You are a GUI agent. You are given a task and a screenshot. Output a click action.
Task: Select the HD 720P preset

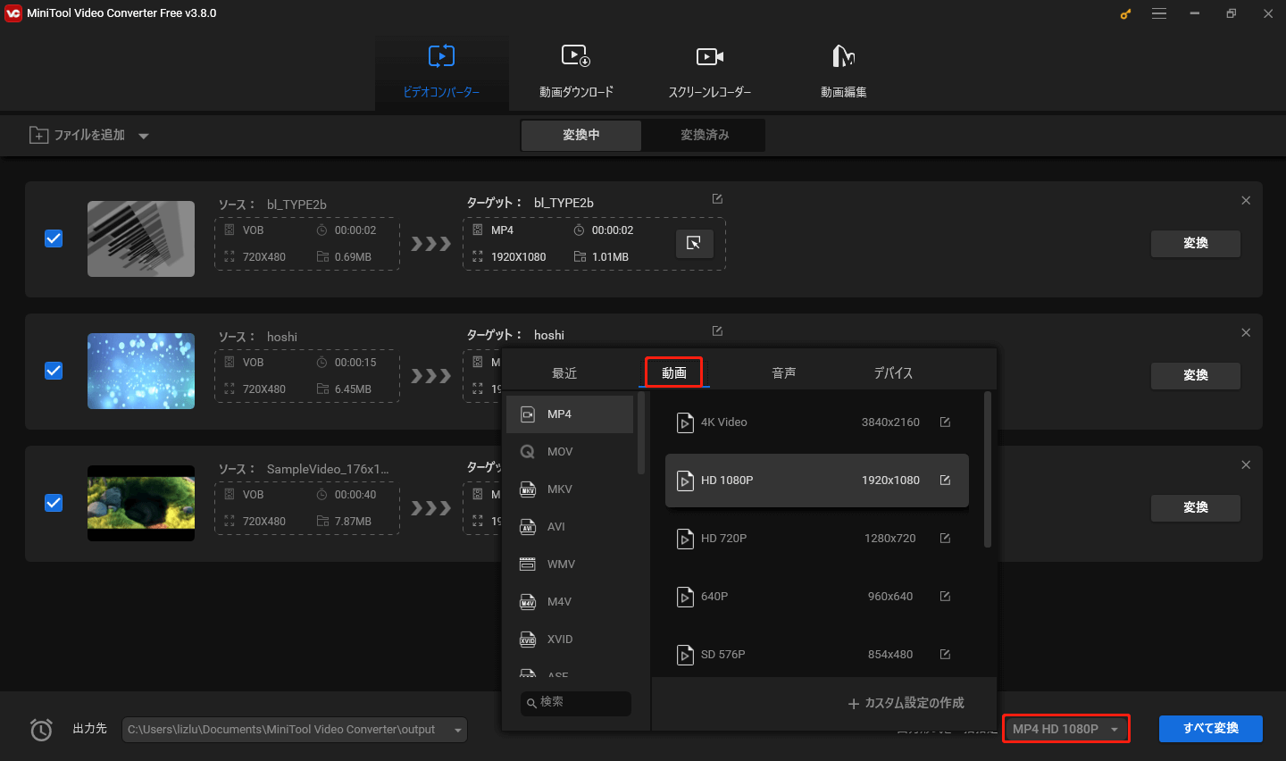[817, 539]
